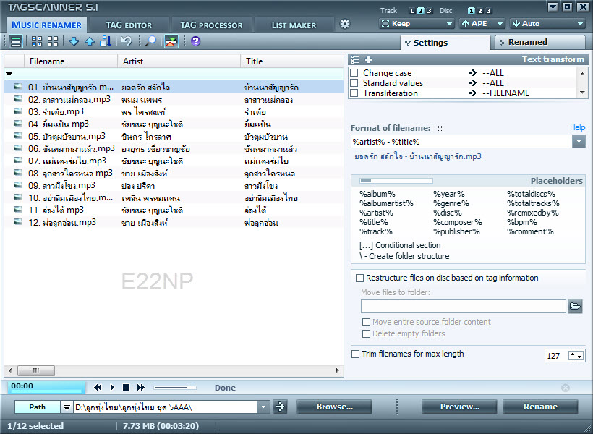The image size is (593, 434).
Task: Click the Rename button
Action: point(540,407)
